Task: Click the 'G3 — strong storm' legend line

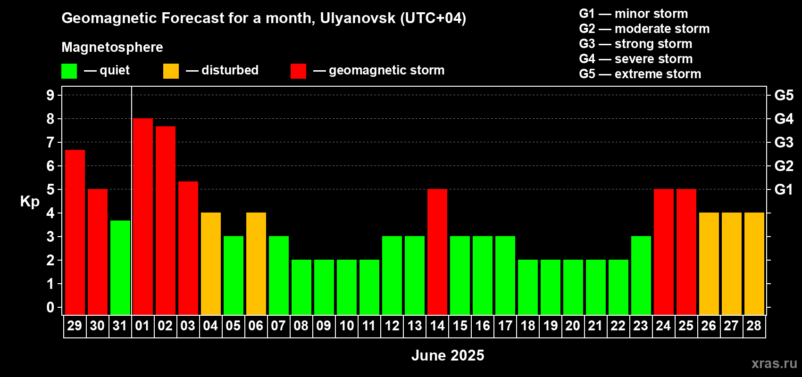Action: click(x=635, y=44)
